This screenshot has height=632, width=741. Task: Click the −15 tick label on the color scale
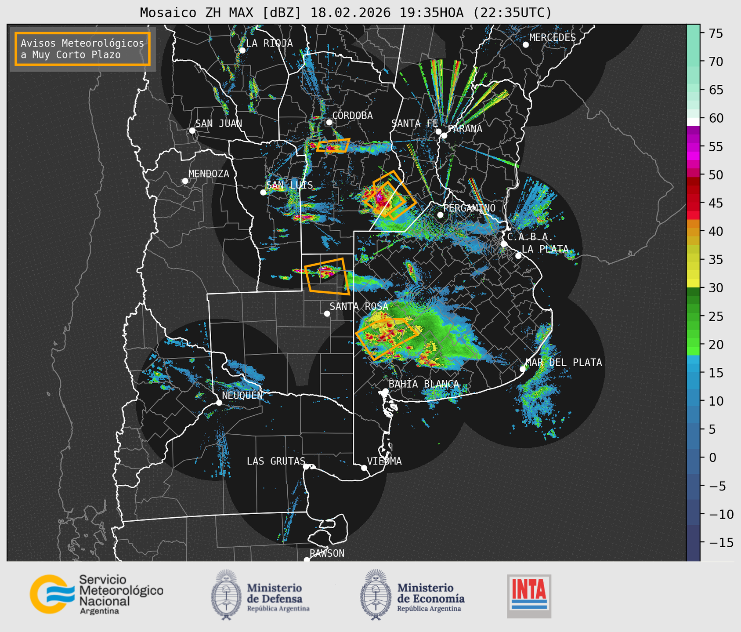(720, 542)
